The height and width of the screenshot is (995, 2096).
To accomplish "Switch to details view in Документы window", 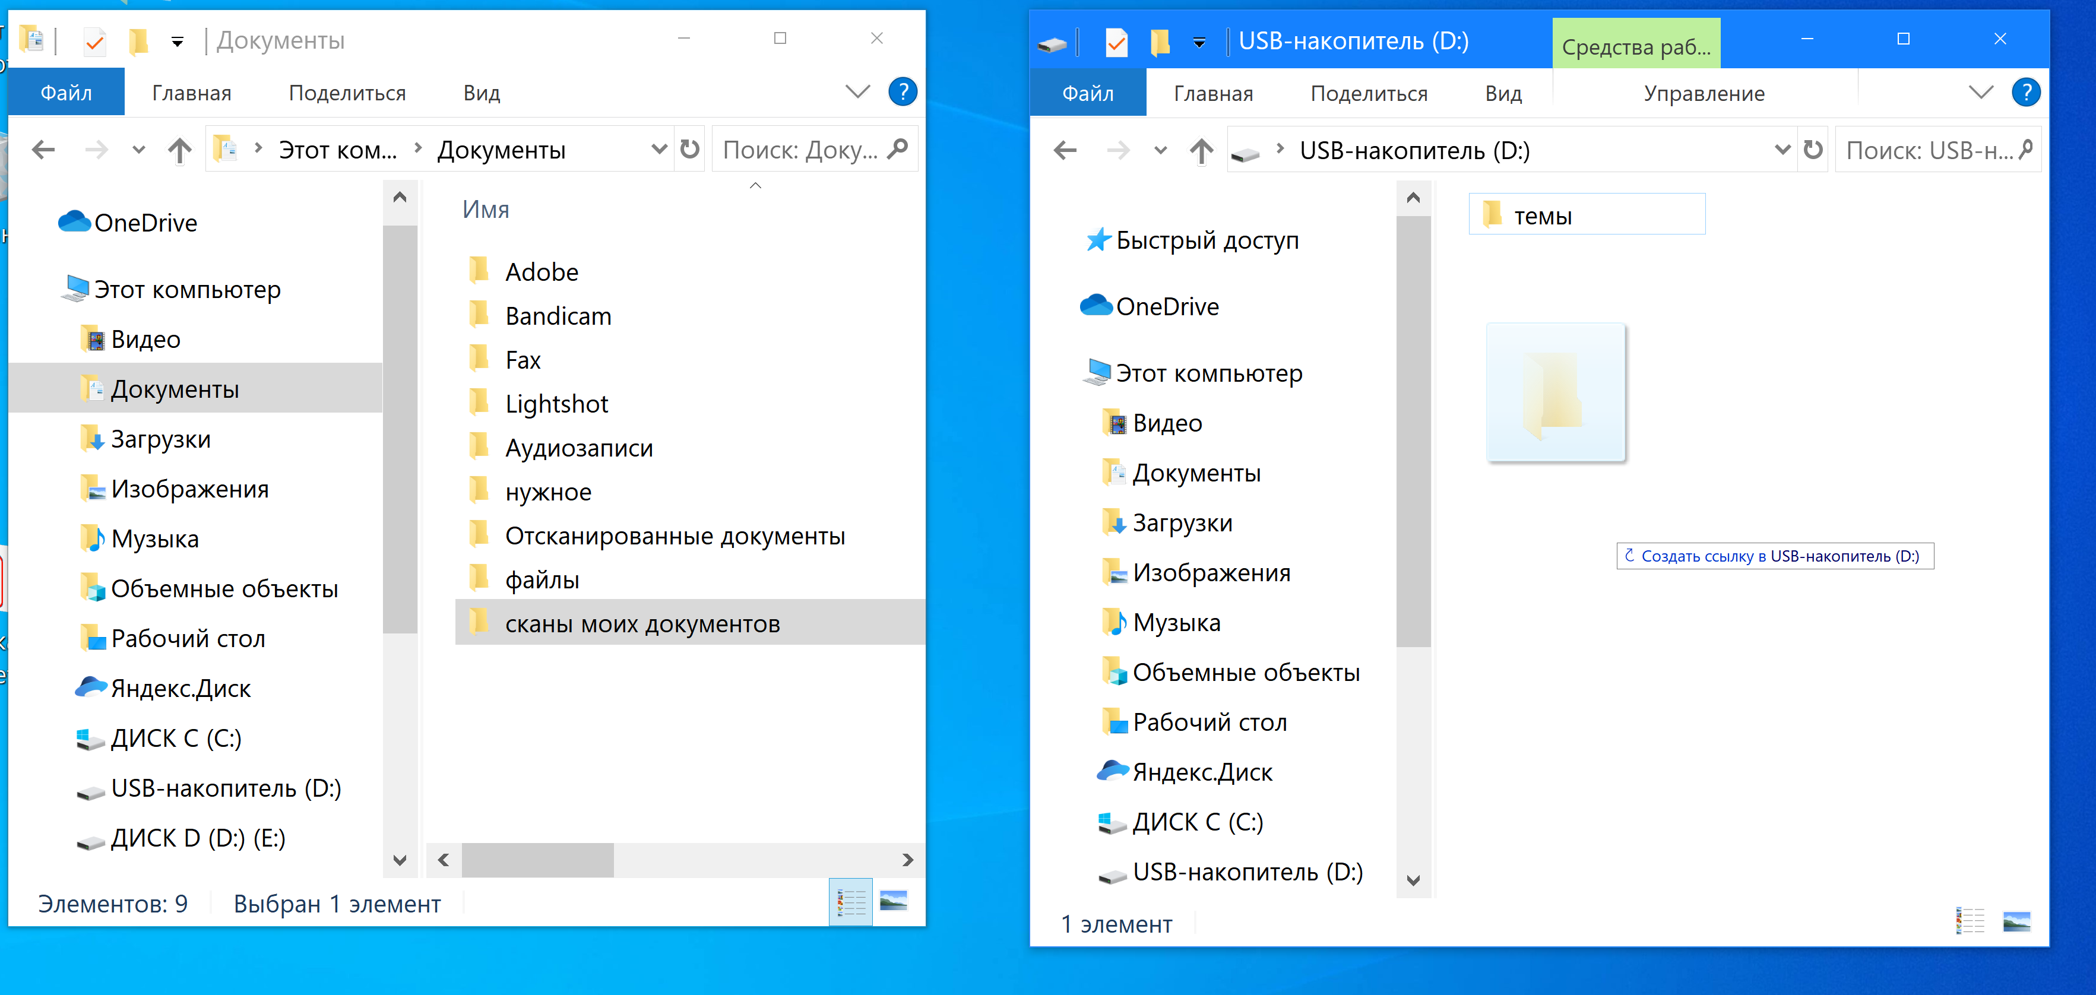I will point(851,901).
